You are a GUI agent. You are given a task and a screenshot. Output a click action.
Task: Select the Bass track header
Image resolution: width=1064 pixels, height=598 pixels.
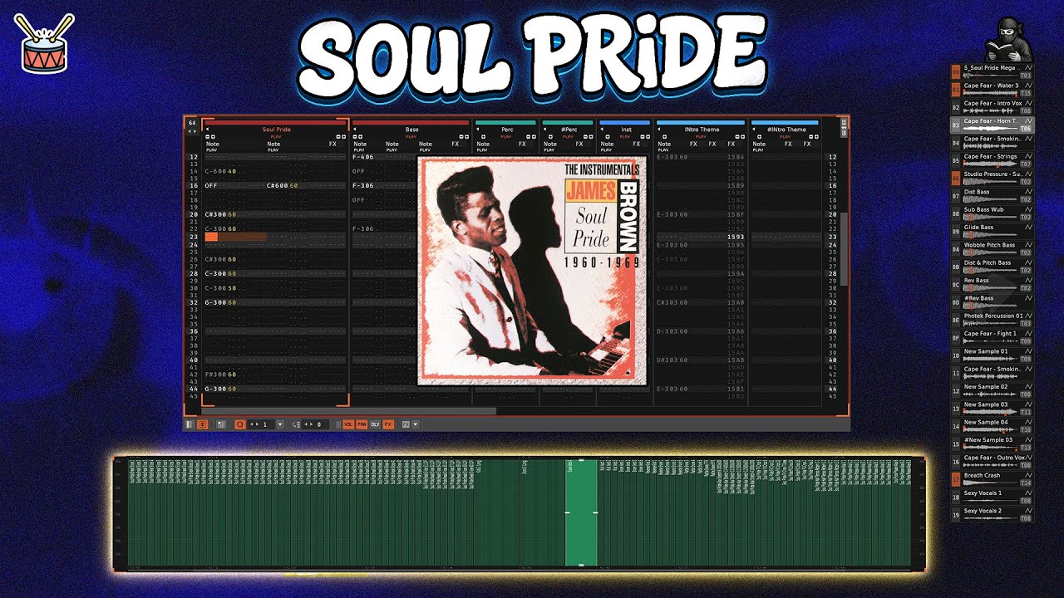pyautogui.click(x=411, y=130)
